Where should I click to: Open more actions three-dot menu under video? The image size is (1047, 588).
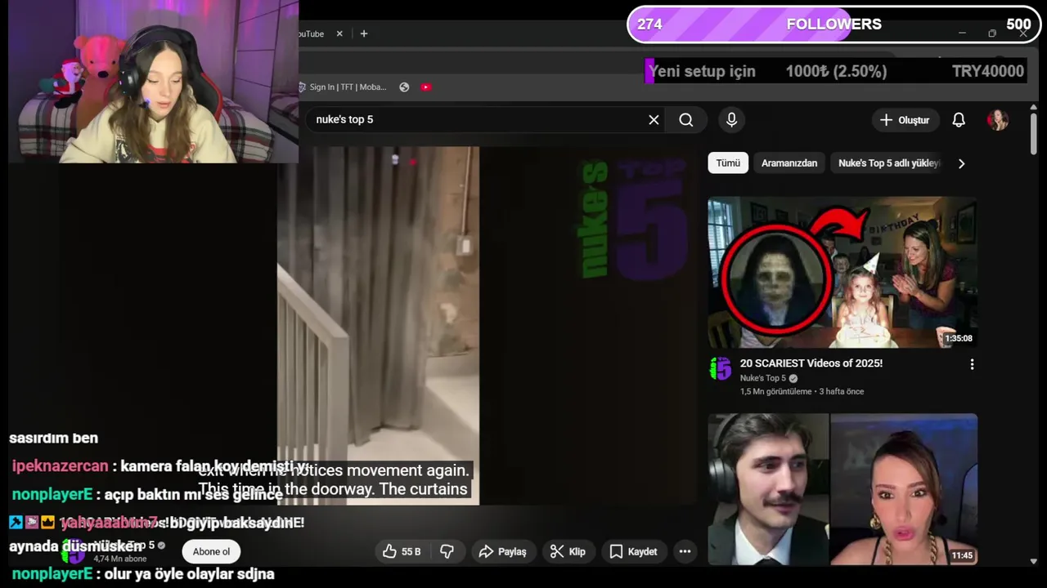click(685, 552)
